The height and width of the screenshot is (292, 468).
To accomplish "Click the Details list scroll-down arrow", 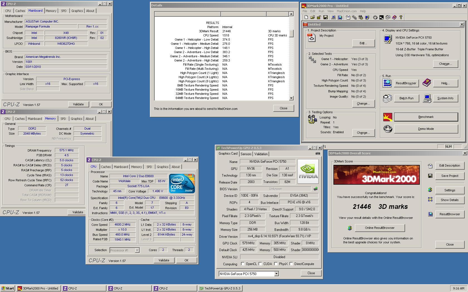I will (x=291, y=98).
